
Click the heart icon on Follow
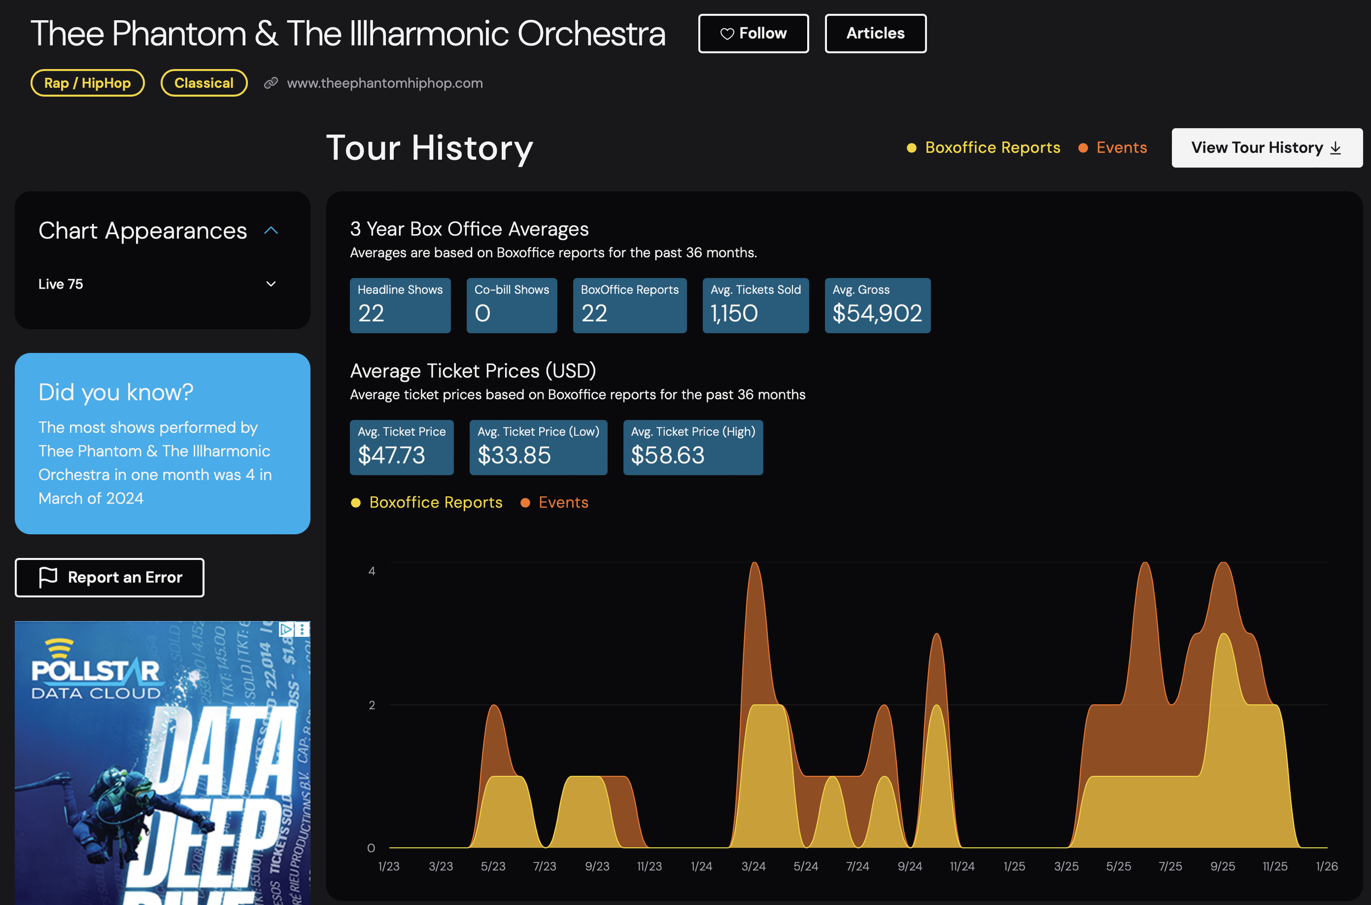(727, 34)
